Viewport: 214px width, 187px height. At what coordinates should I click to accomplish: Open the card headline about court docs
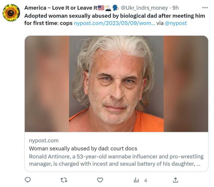pyautogui.click(x=83, y=148)
